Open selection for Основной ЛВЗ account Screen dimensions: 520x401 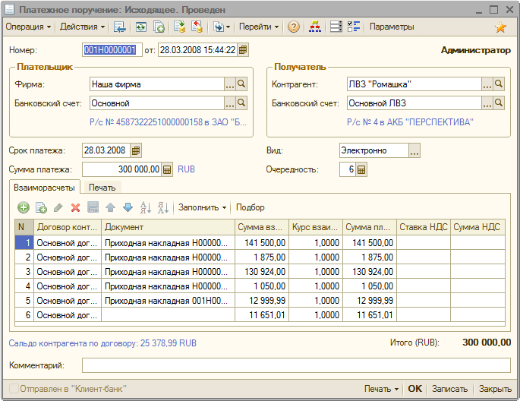click(487, 103)
